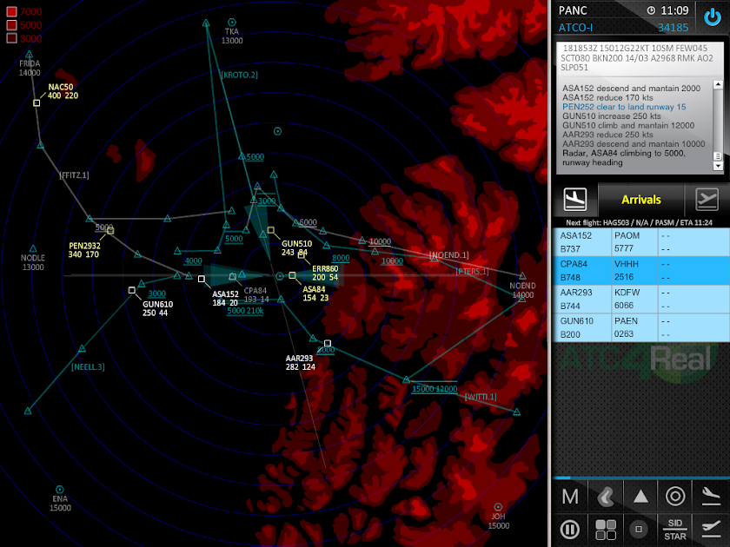Click the triangle waypoint icon in toolbar
The image size is (730, 547).
[x=640, y=497]
